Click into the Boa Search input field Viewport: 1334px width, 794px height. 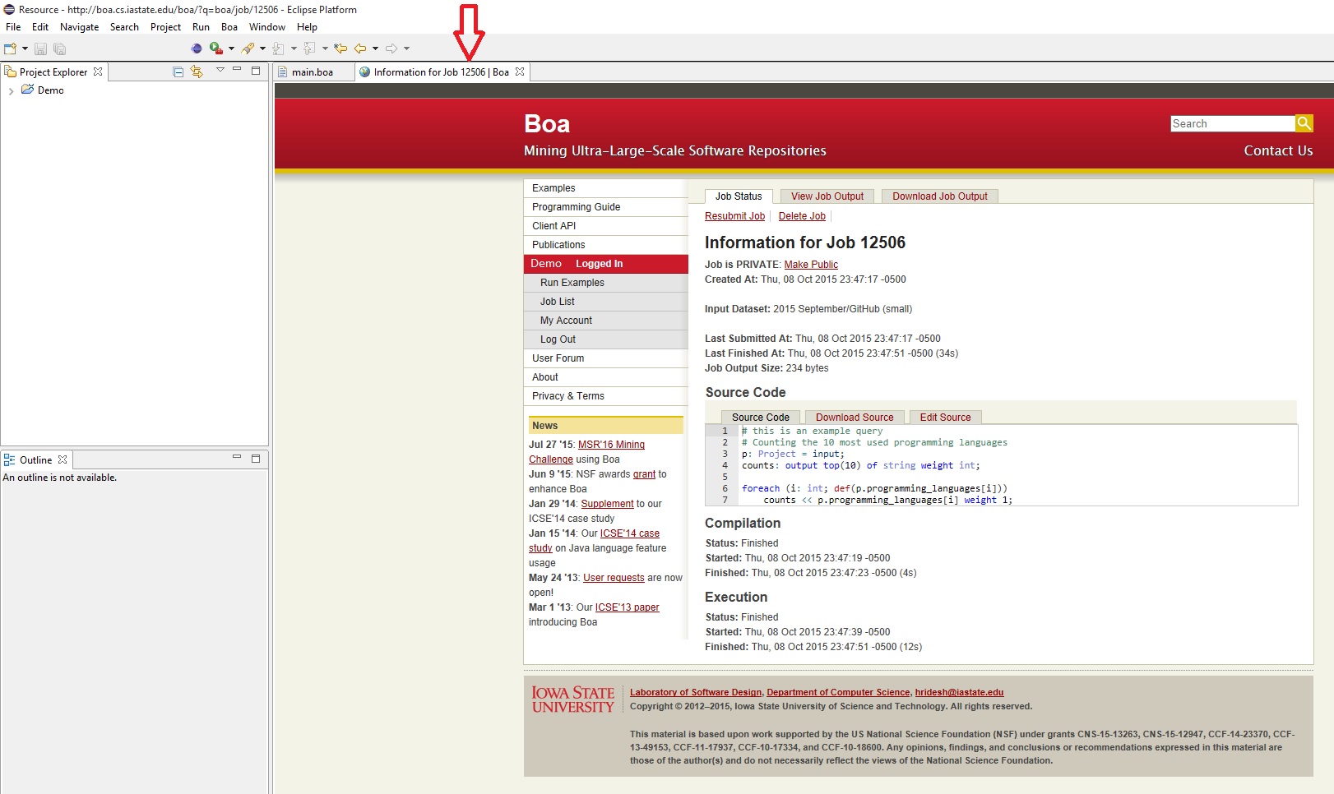click(x=1231, y=123)
